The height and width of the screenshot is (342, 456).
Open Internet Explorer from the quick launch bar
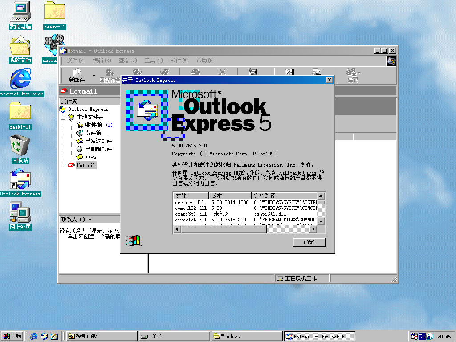pos(34,336)
